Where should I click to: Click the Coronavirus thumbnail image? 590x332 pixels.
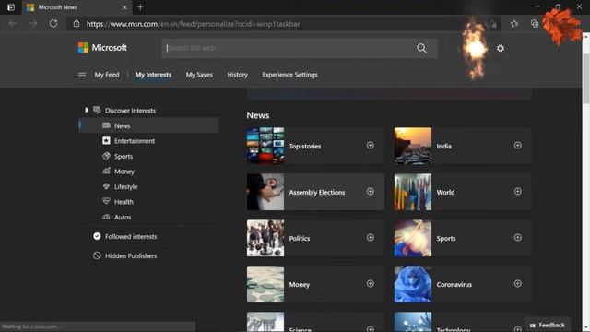click(413, 284)
